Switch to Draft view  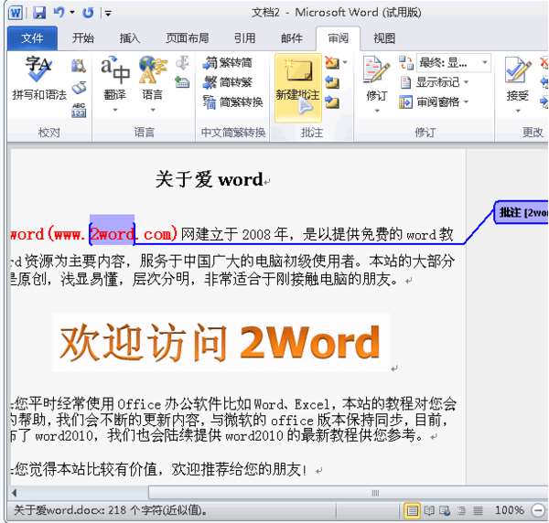coord(478,511)
